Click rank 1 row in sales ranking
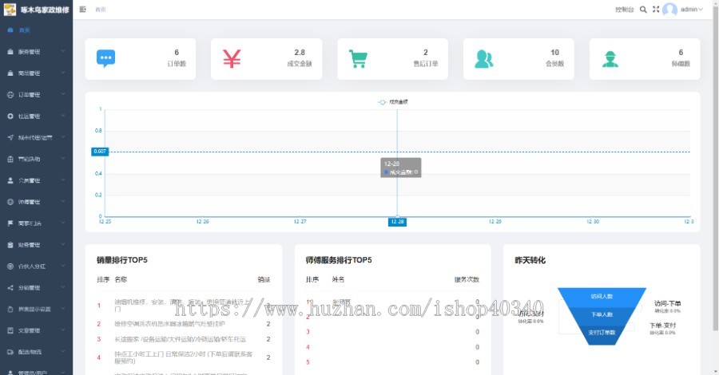 point(184,306)
